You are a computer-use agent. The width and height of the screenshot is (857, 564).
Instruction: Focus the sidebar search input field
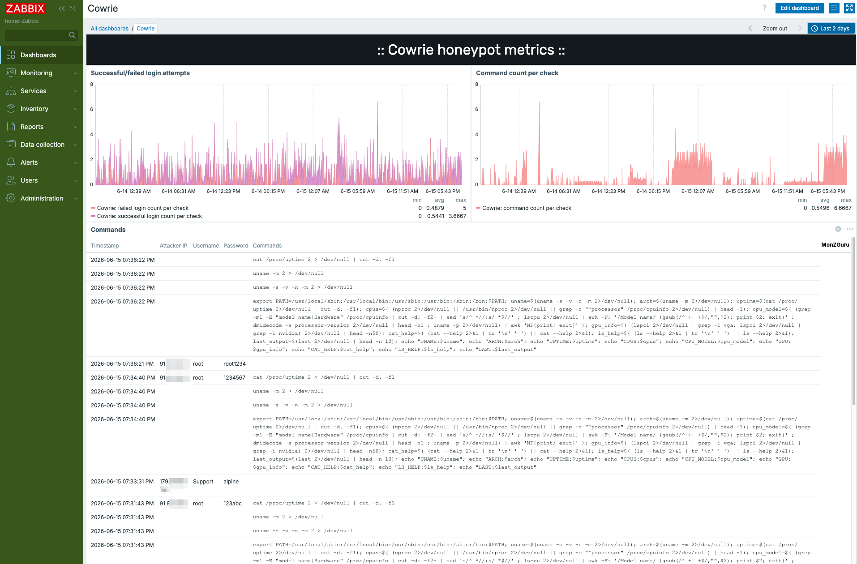coord(41,35)
